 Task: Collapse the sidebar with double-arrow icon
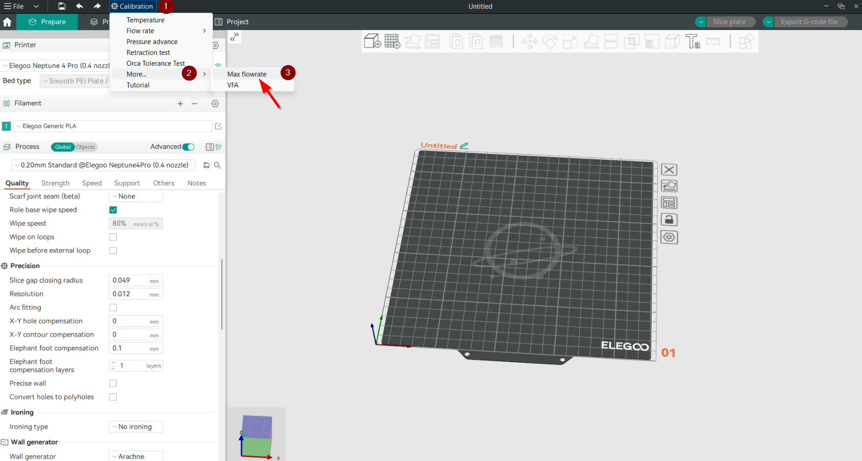(x=234, y=37)
